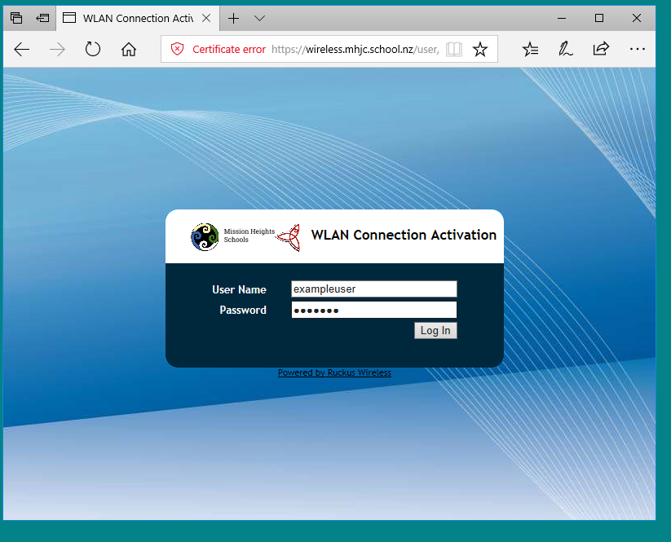Click the Share page icon
Screen dimensions: 671x542
(x=601, y=50)
